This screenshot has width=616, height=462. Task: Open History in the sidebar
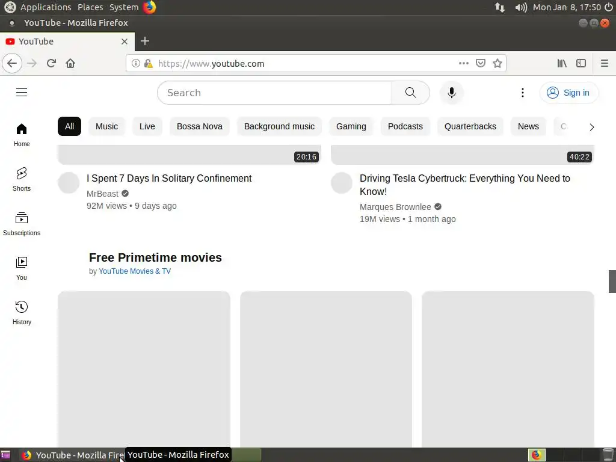[22, 313]
